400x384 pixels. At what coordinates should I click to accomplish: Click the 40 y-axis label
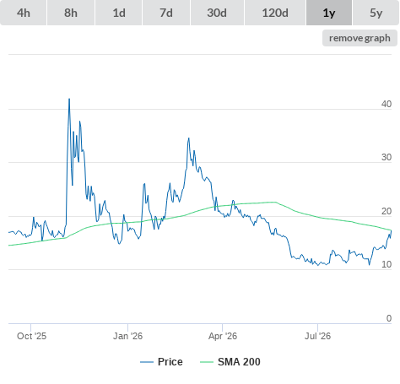coord(386,104)
